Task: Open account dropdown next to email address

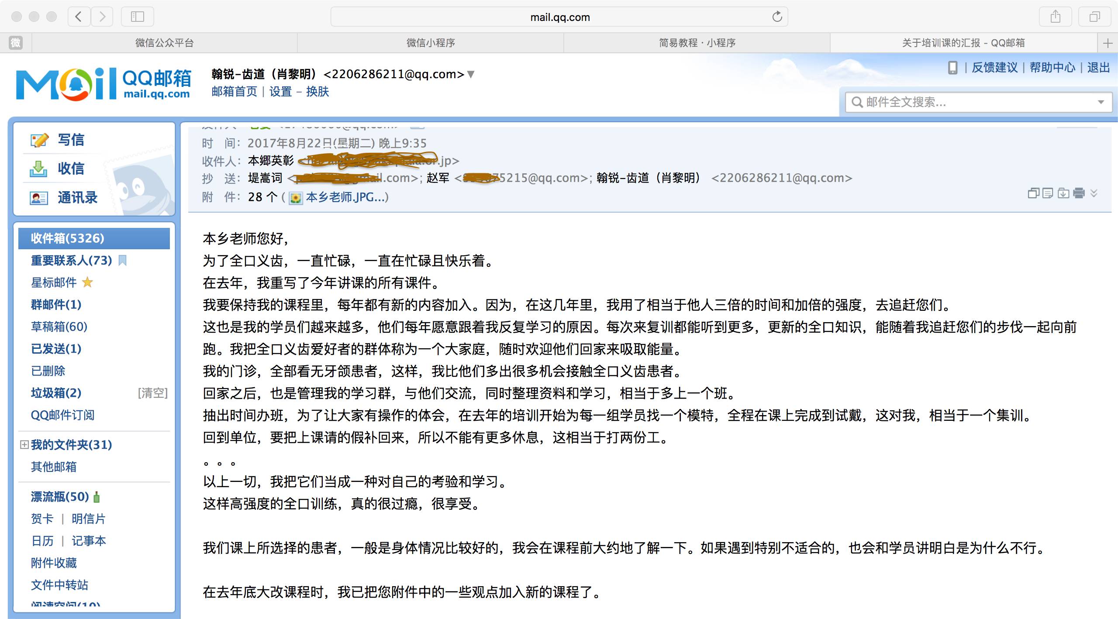Action: tap(471, 75)
